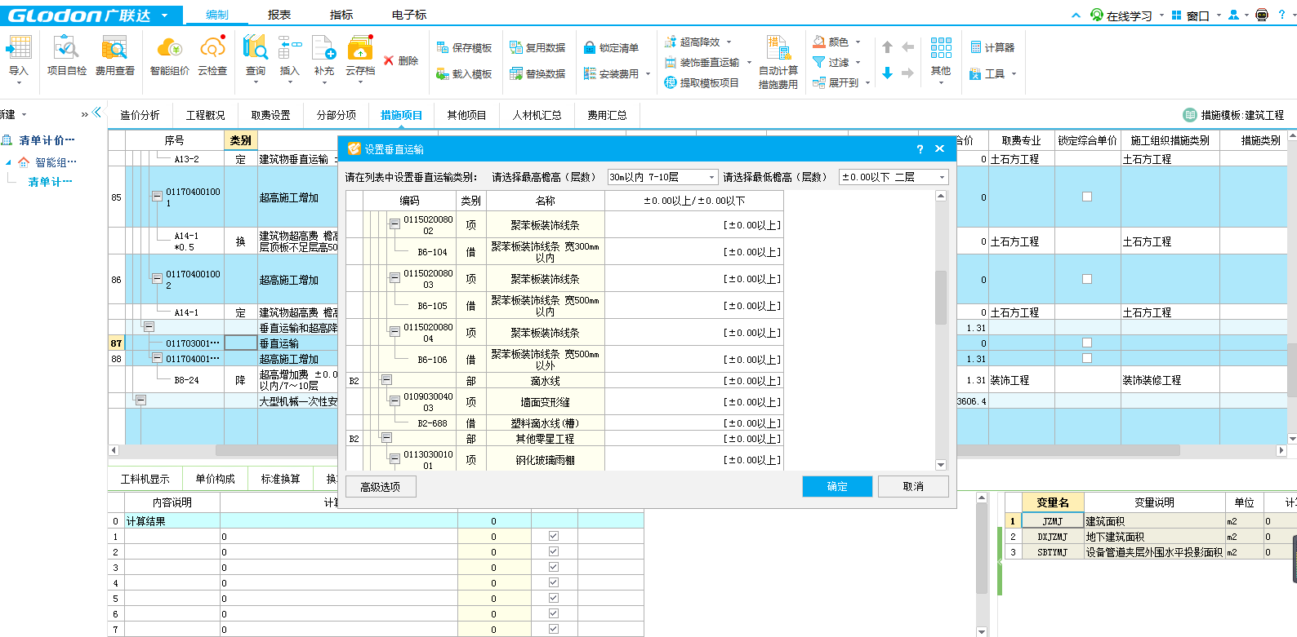Image resolution: width=1297 pixels, height=637 pixels.
Task: Select 清单计价 item in left tree
Action: pyautogui.click(x=47, y=140)
